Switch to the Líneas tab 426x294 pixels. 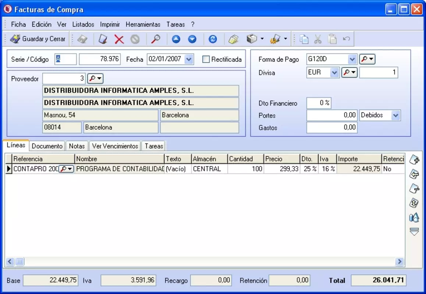(x=16, y=145)
